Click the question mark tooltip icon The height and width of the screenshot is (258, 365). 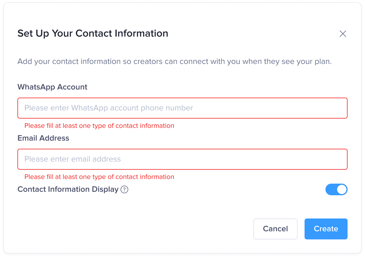(124, 190)
